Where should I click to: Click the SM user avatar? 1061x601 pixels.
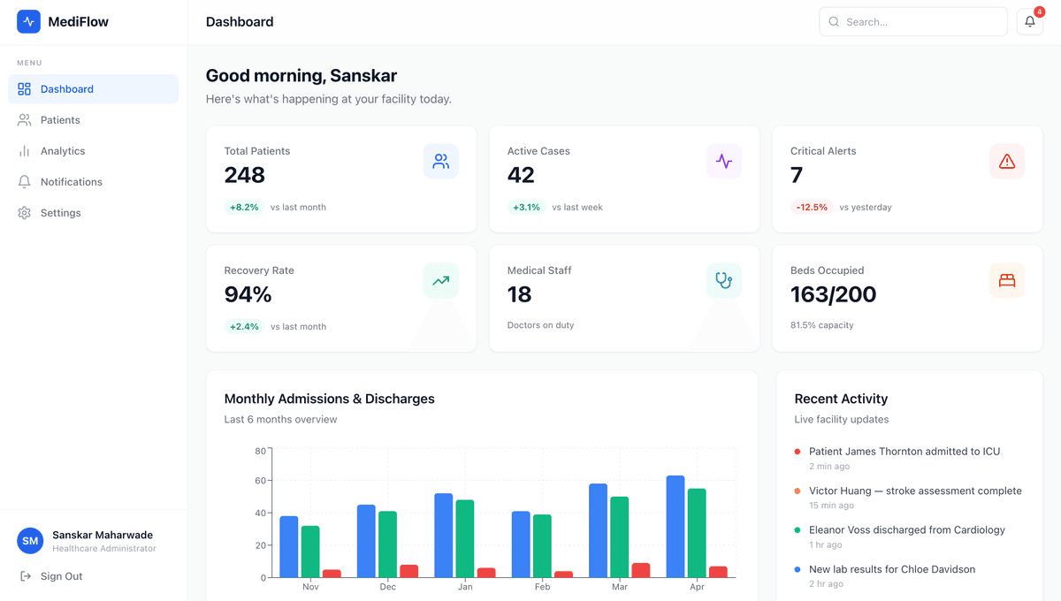[30, 541]
